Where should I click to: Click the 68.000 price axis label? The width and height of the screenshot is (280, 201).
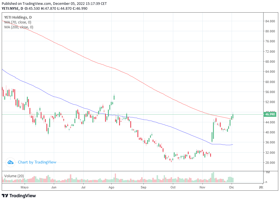[x=270, y=62]
